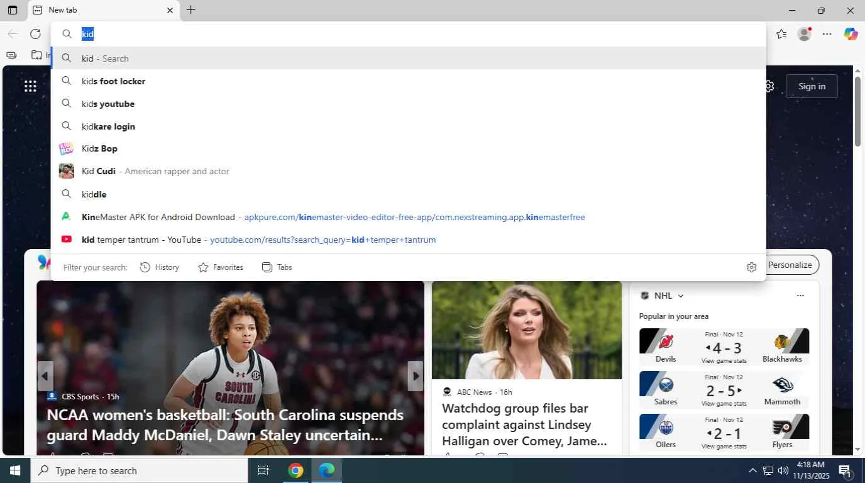Open the Lindsey Halligan article thumbnail
The width and height of the screenshot is (865, 483).
[x=527, y=330]
